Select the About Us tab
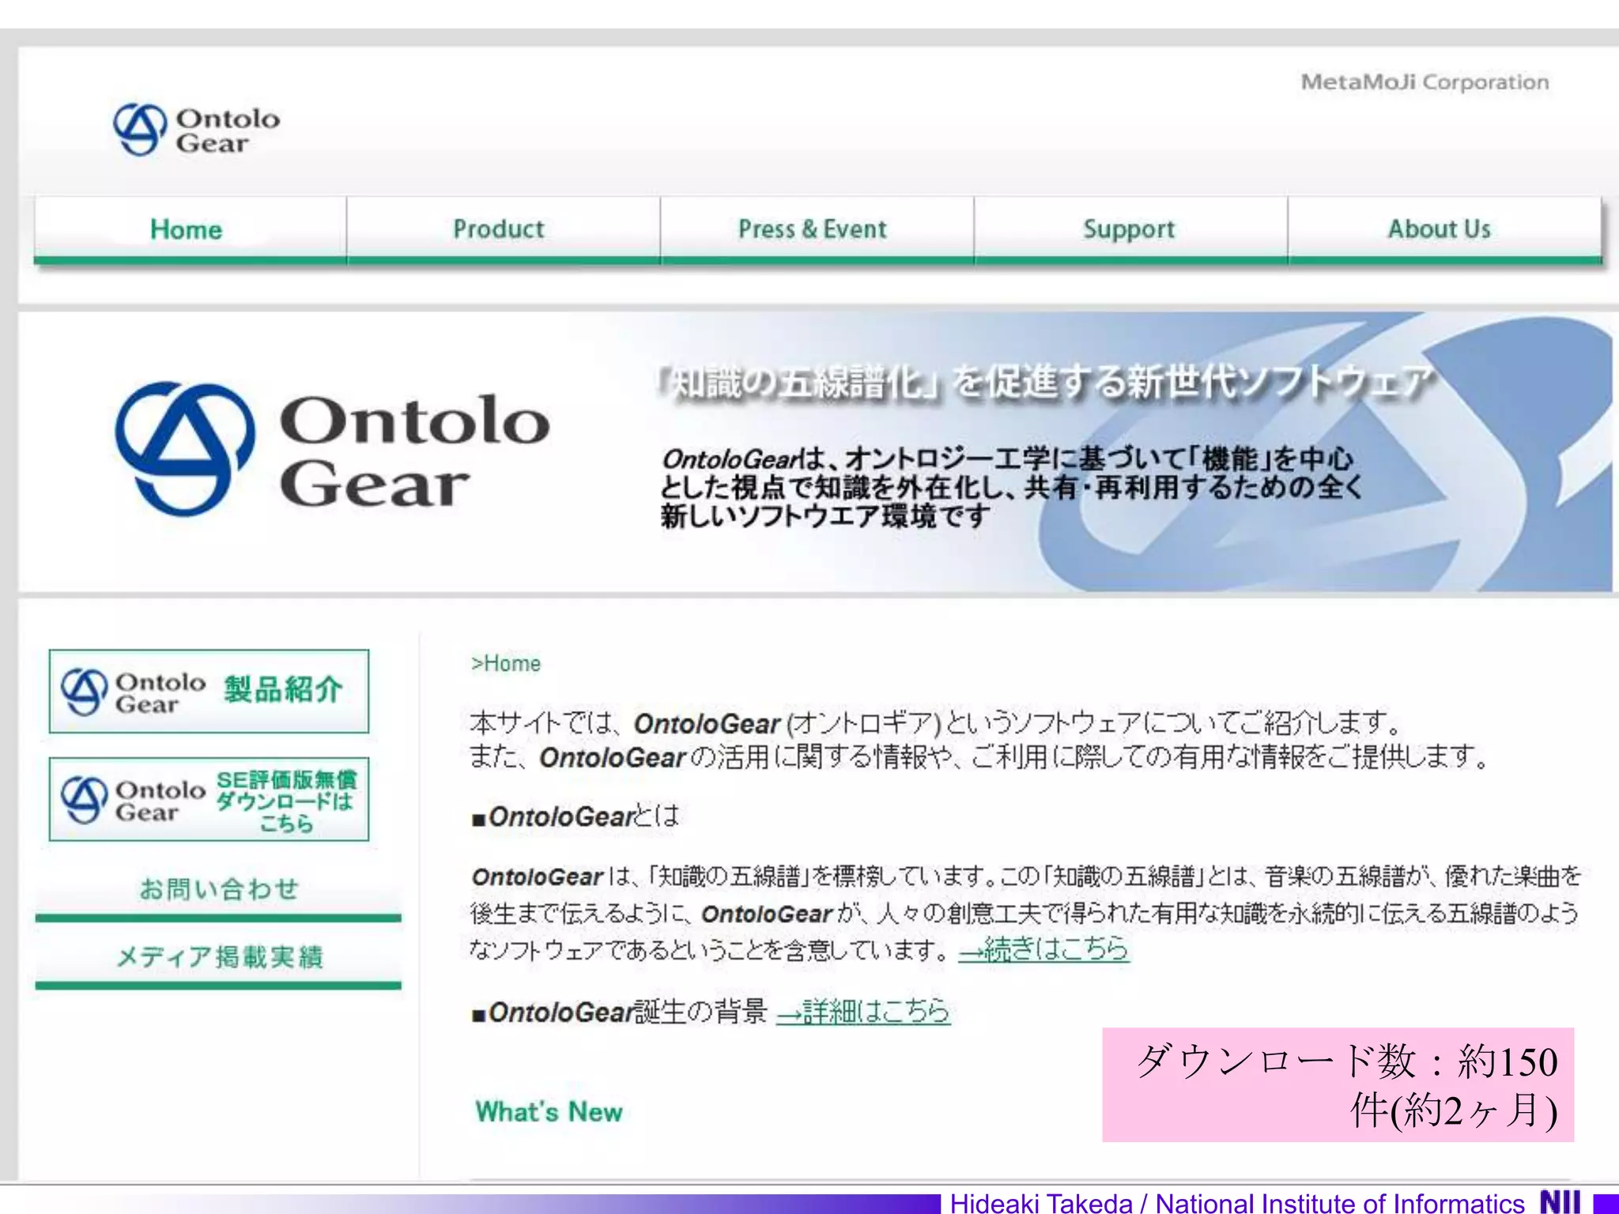This screenshot has height=1214, width=1619. point(1440,230)
